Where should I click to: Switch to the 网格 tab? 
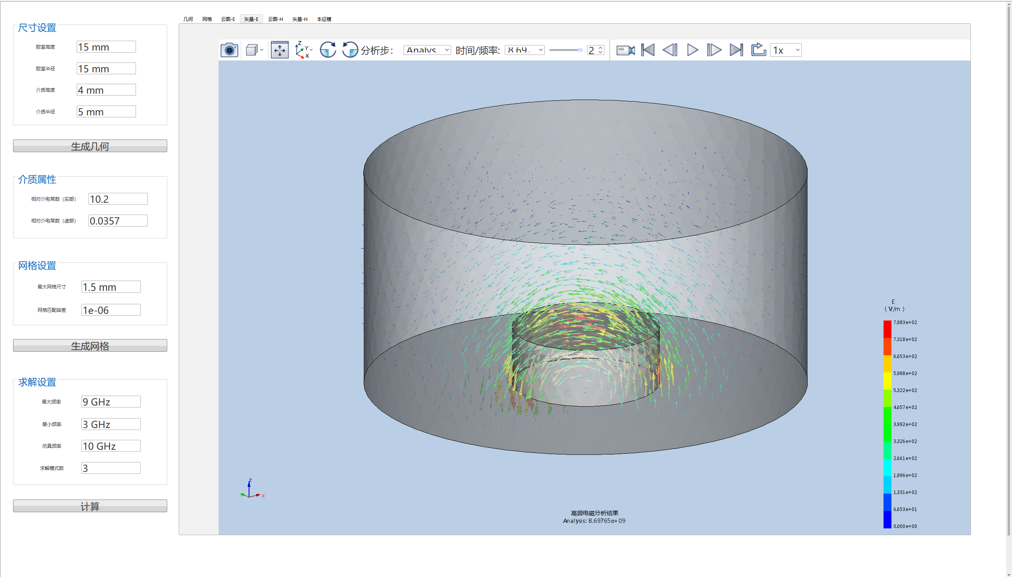tap(207, 19)
